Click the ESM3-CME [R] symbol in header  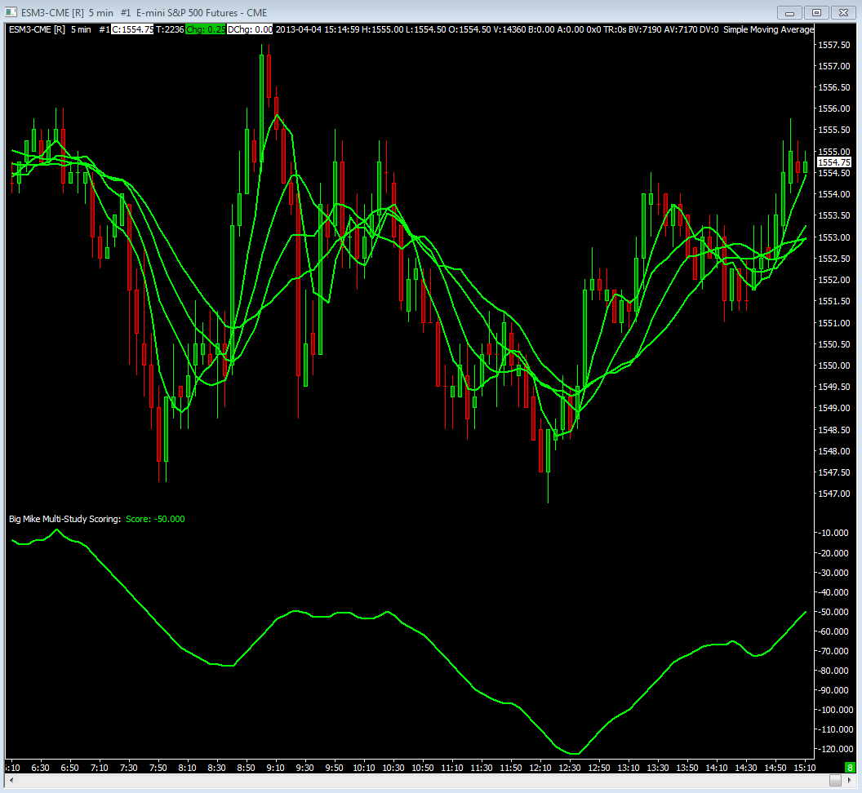click(x=37, y=29)
